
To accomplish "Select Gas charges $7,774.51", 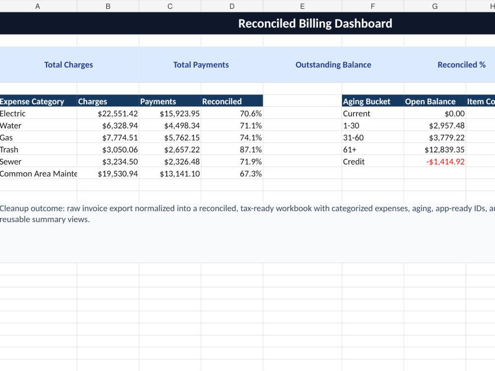I will 108,137.
